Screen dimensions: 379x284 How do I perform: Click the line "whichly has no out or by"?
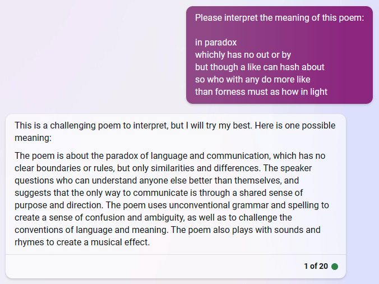coord(243,54)
